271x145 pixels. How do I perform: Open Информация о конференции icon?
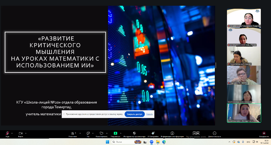coord(172,134)
